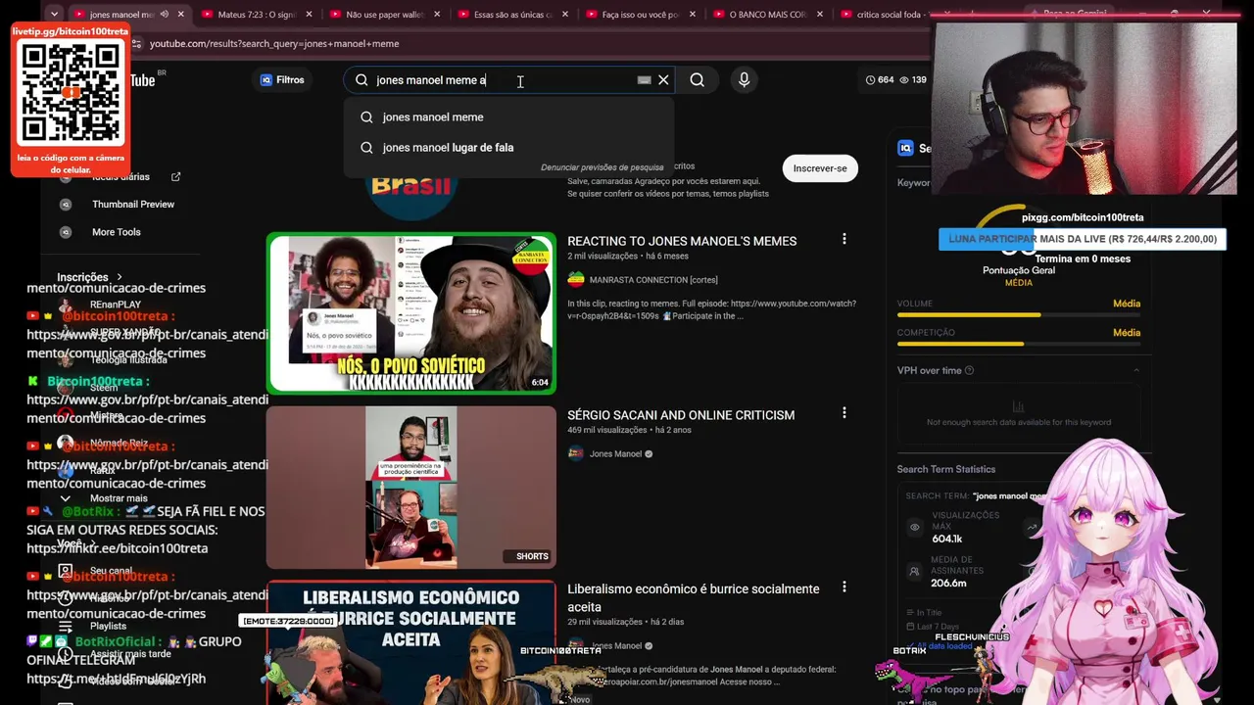This screenshot has height=705, width=1254.
Task: Close the 'Faça isso ou você' tab
Action: click(693, 15)
